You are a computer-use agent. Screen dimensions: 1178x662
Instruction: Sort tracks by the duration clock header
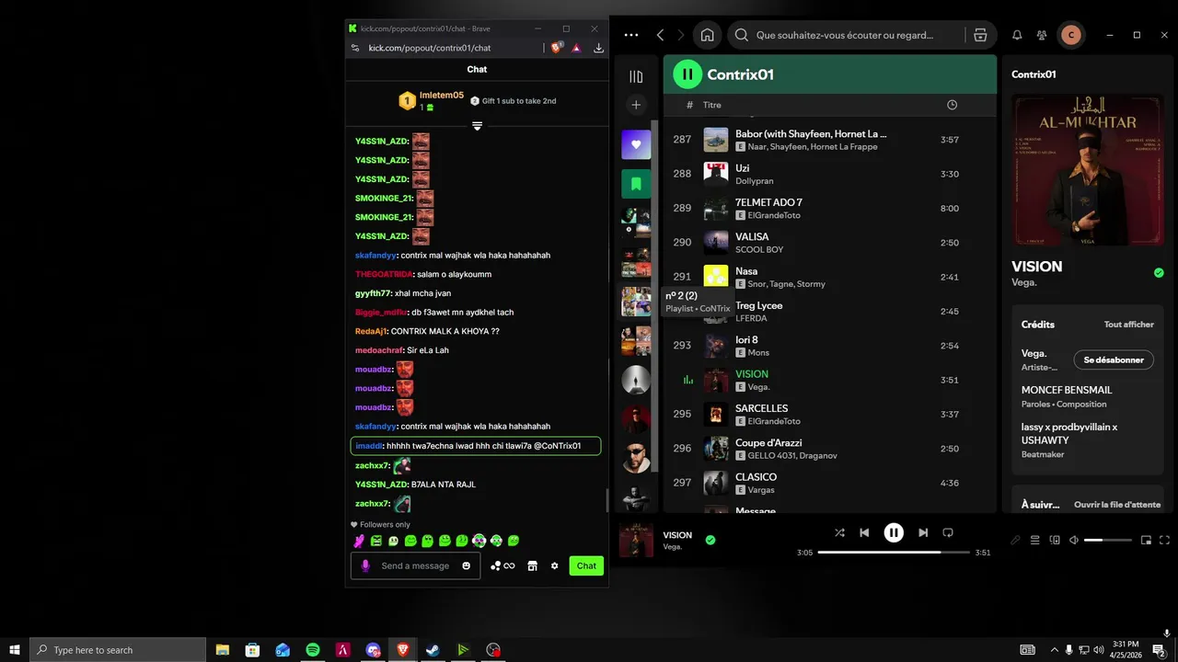click(x=952, y=105)
